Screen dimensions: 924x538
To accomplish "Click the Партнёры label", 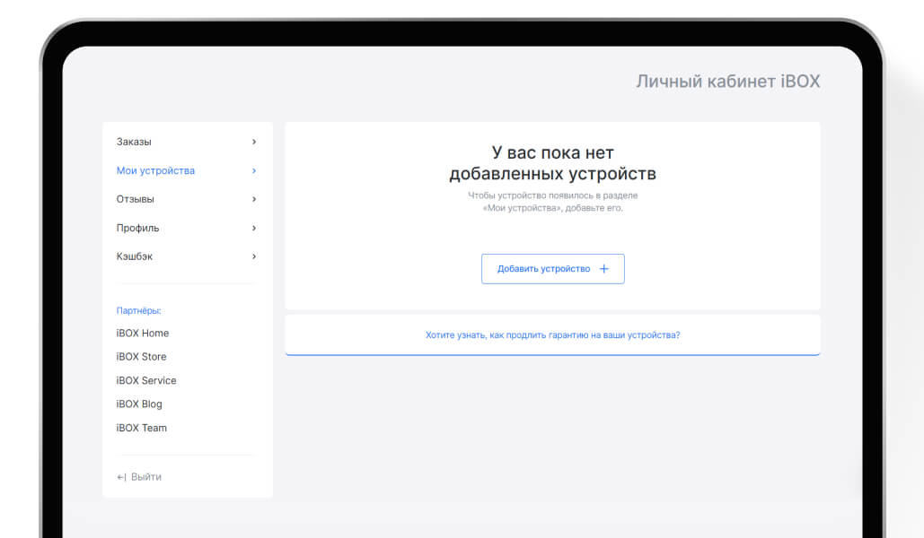I will coord(138,311).
